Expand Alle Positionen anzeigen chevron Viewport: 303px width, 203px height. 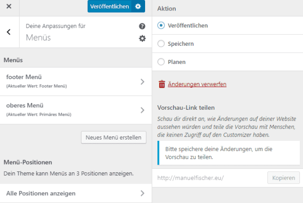coord(142,193)
